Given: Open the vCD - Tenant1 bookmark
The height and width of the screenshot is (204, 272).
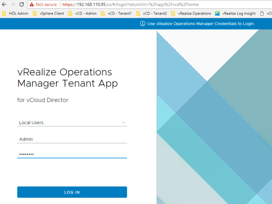Looking at the screenshot, I should pyautogui.click(x=116, y=14).
